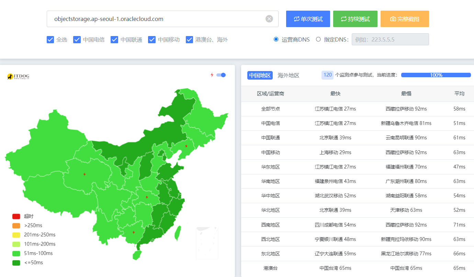Switch to the 海外地区 tab

pos(288,76)
